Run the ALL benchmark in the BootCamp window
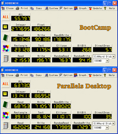The height and width of the screenshot is (134, 118). click(x=6, y=17)
